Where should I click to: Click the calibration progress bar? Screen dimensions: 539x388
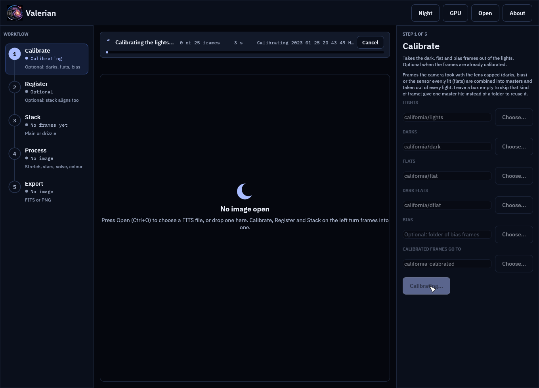pos(245,52)
